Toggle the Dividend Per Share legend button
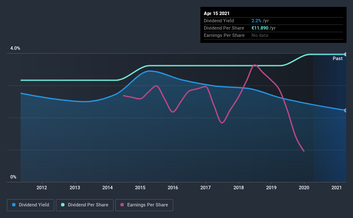Image resolution: width=353 pixels, height=218 pixels. click(x=85, y=205)
